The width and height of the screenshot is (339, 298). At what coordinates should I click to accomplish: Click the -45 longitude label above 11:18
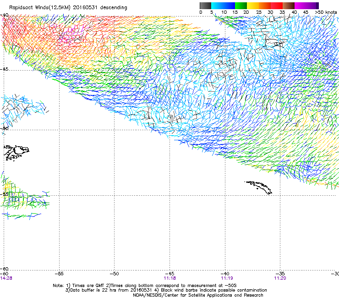(x=169, y=274)
